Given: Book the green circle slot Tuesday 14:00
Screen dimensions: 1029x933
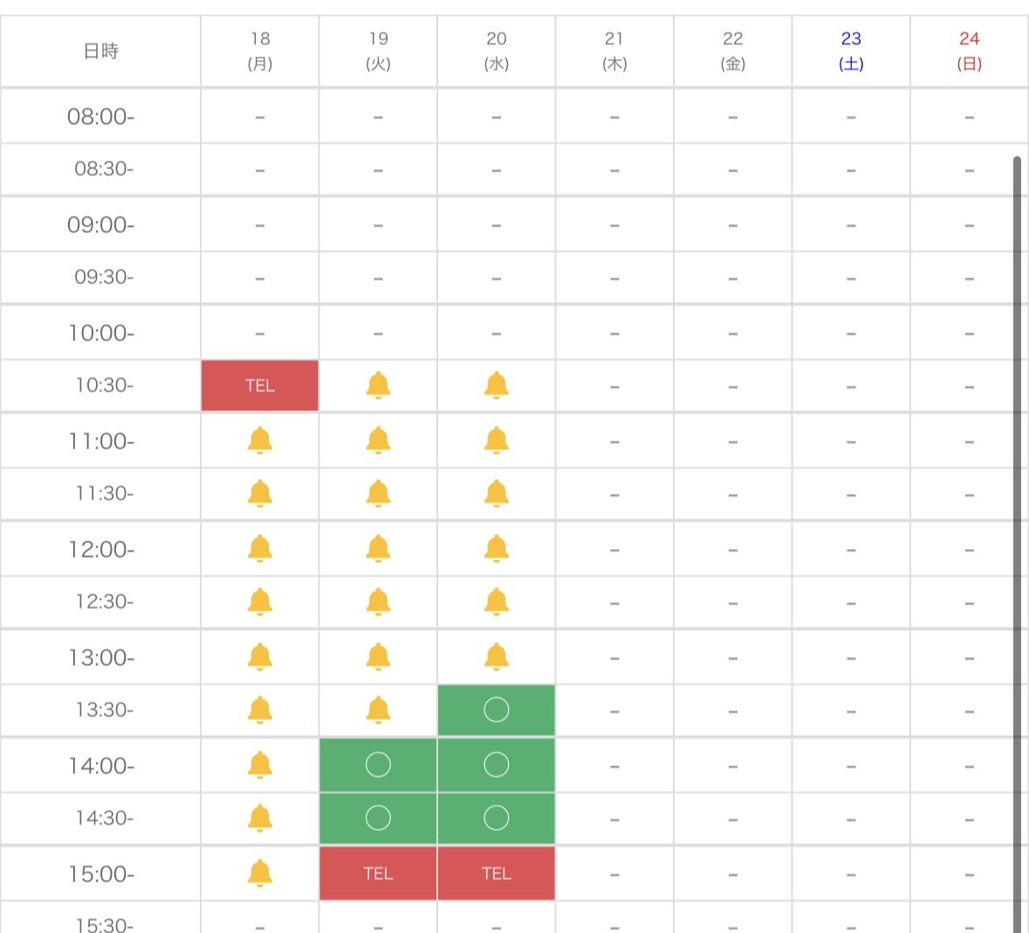Looking at the screenshot, I should pos(378,765).
